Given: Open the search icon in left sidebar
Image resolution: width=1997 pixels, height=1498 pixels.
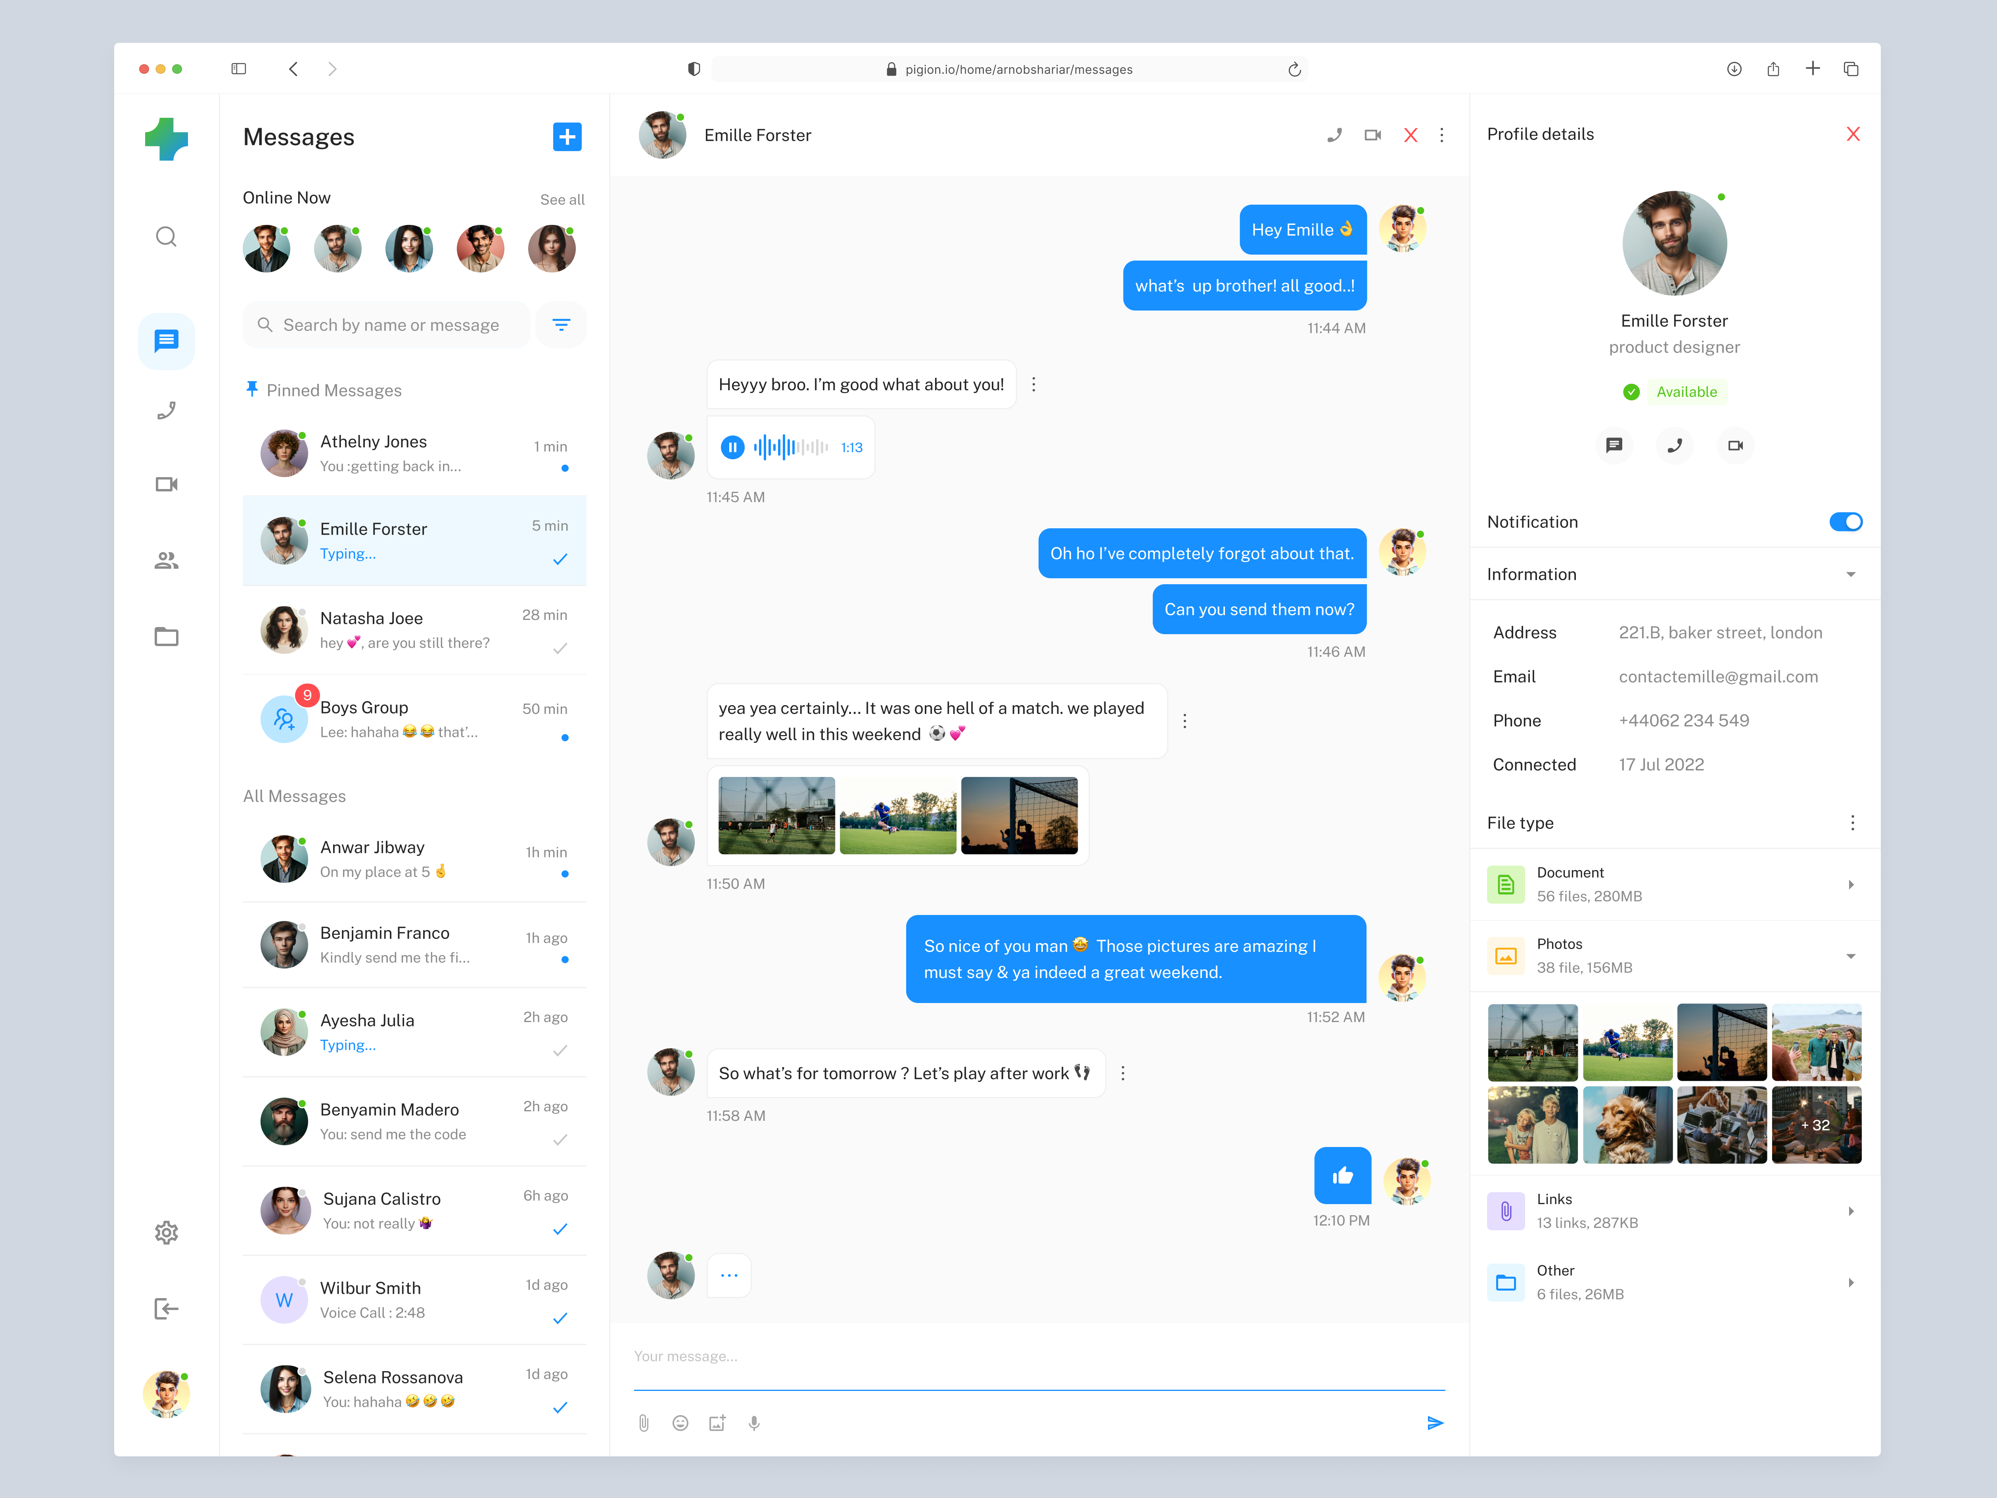Looking at the screenshot, I should pos(166,236).
